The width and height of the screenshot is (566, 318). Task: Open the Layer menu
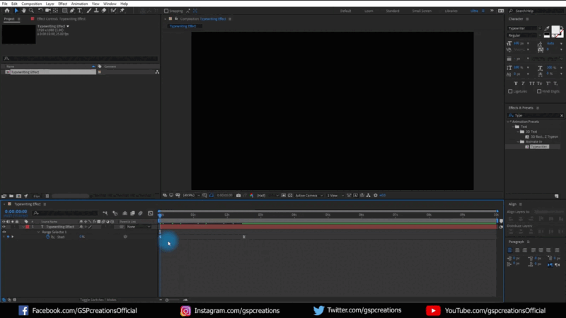pyautogui.click(x=50, y=4)
